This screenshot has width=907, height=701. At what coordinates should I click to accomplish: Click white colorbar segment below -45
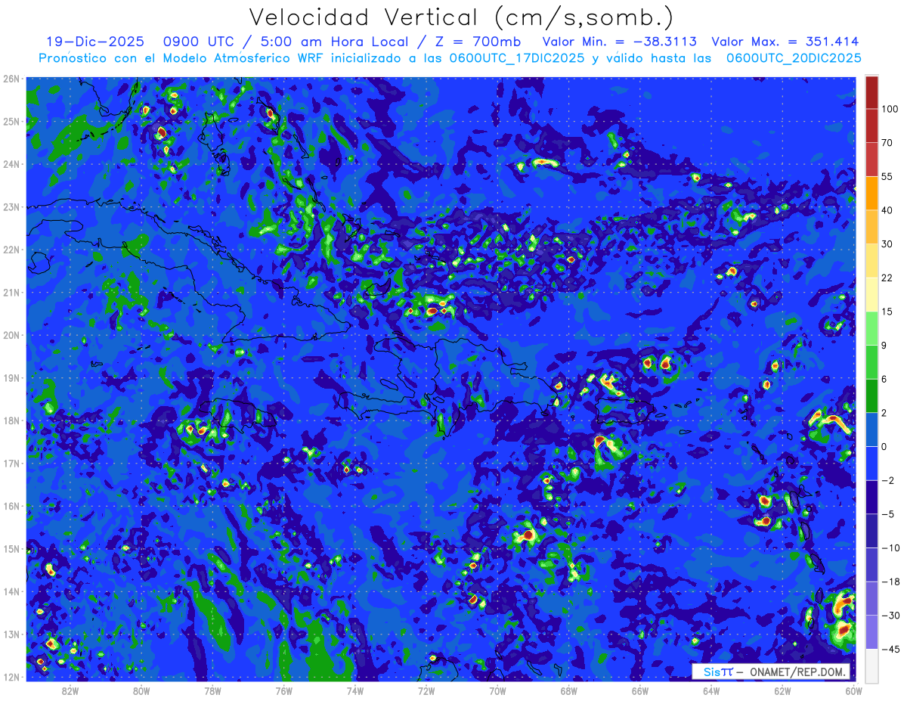[871, 665]
